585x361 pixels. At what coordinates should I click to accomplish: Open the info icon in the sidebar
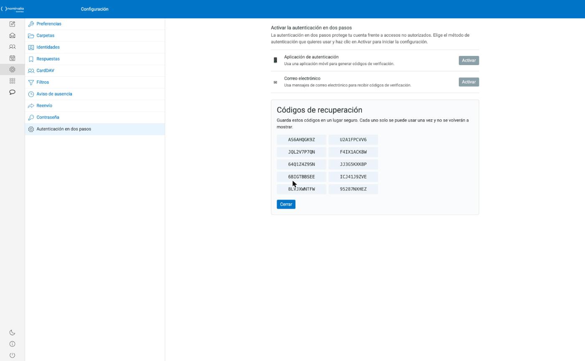pos(12,344)
